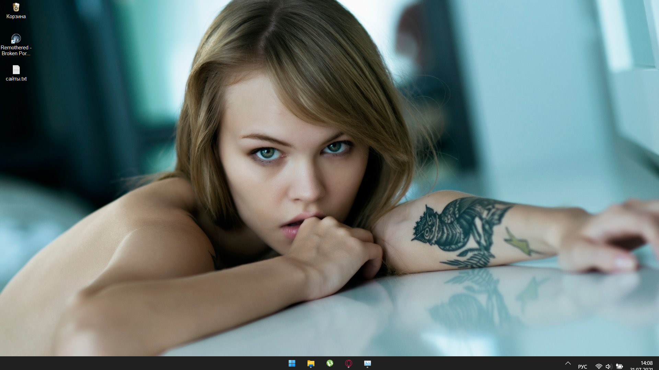Click the Remothered - Broken Por... label
Screen dimensions: 659x370
(16, 50)
